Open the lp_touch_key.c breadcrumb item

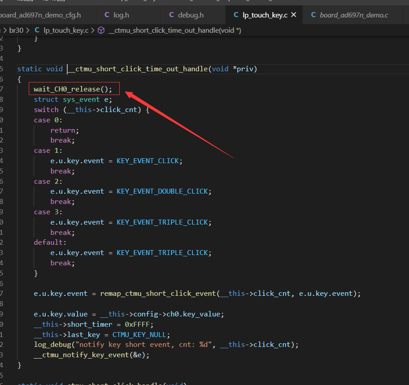point(66,30)
